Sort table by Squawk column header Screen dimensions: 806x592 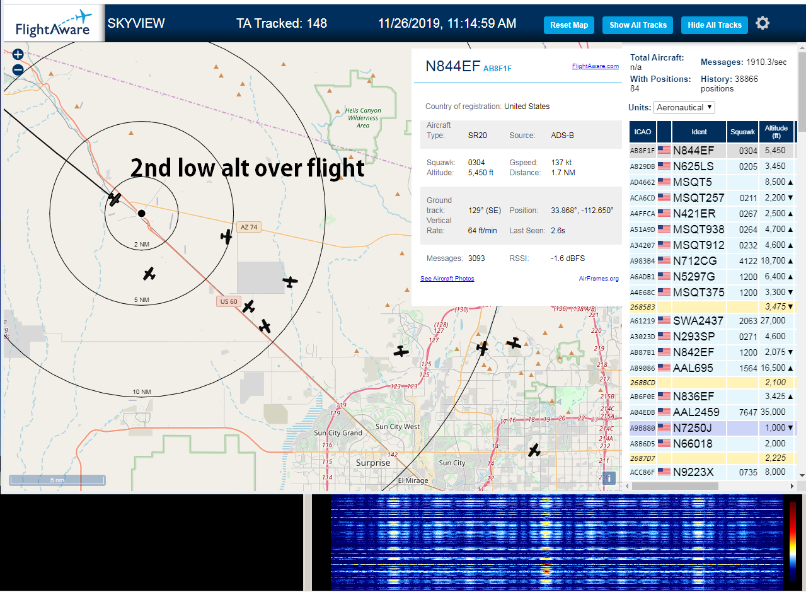click(x=742, y=132)
